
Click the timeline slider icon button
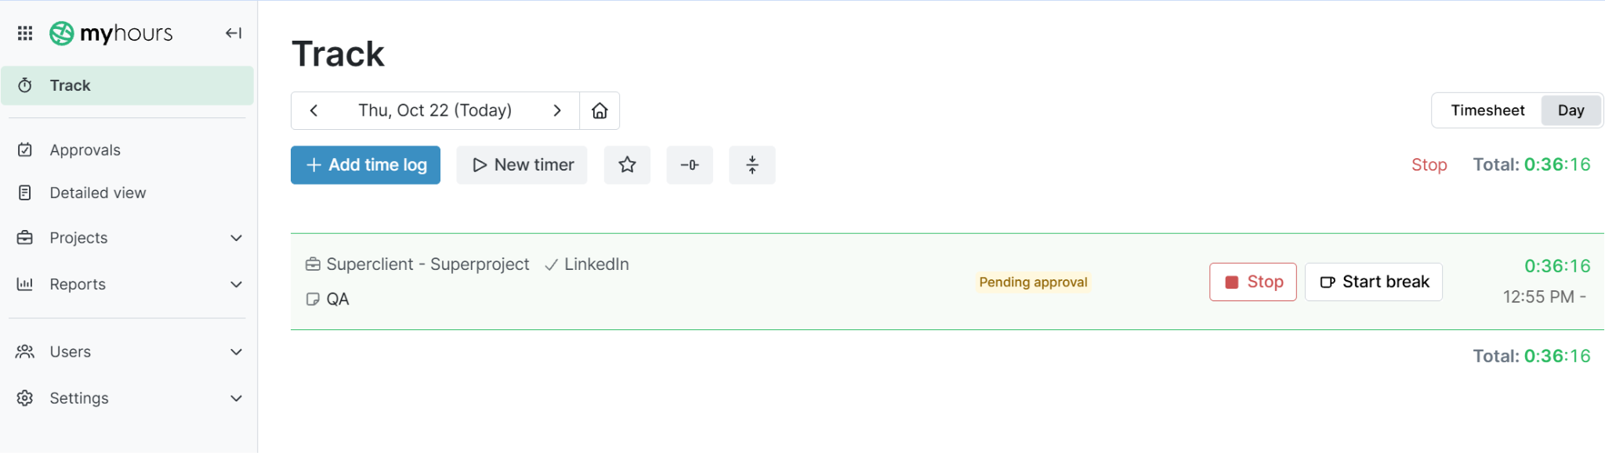tap(690, 165)
